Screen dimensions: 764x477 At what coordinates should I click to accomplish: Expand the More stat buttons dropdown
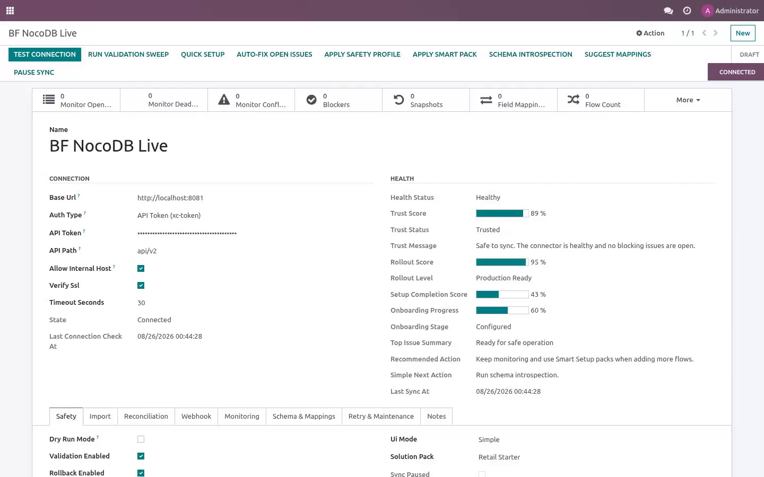(688, 100)
